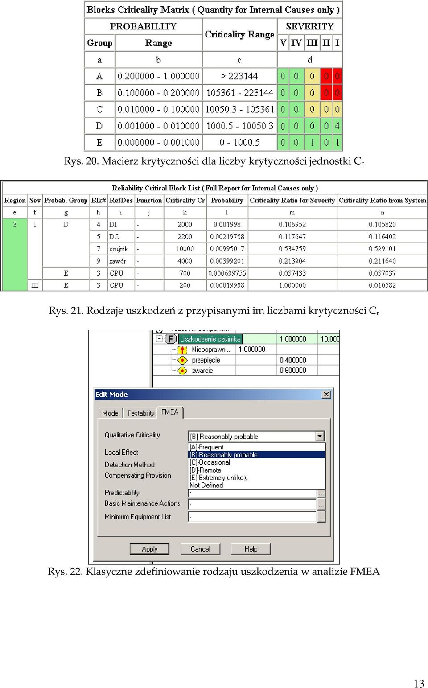Click the browse button for Basic Maintenance Actions
Image resolution: width=428 pixels, height=688 pixels.
pos(321,504)
